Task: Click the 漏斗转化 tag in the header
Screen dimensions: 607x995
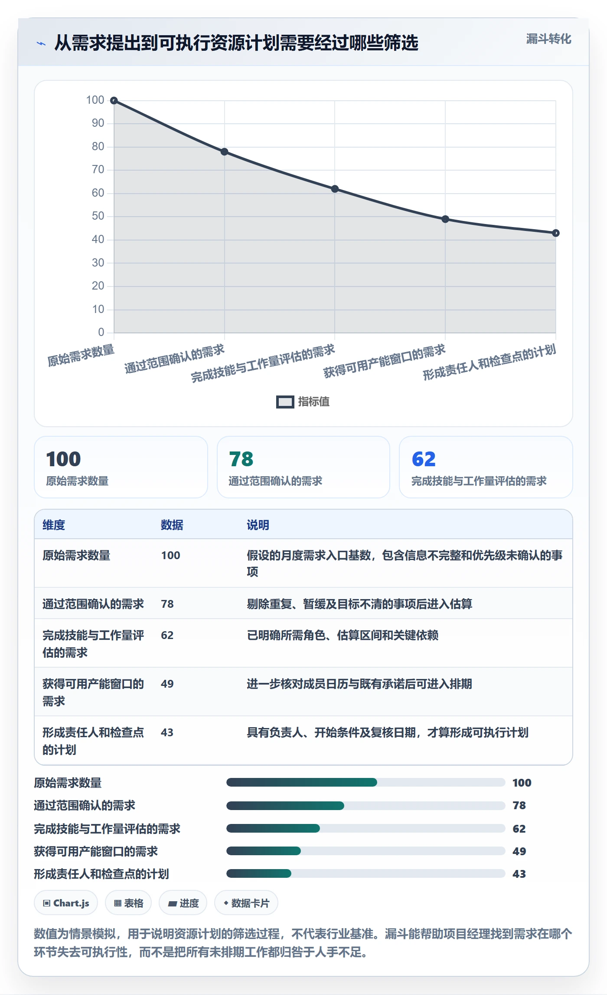Action: point(548,39)
